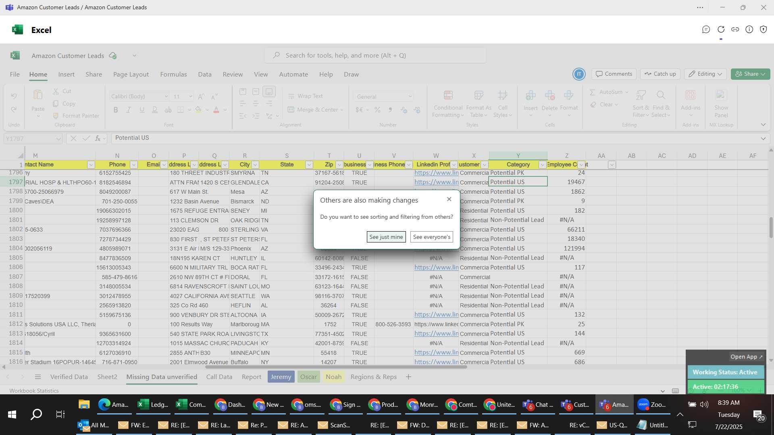The width and height of the screenshot is (774, 435).
Task: Toggle underline formatting
Action: click(x=142, y=110)
